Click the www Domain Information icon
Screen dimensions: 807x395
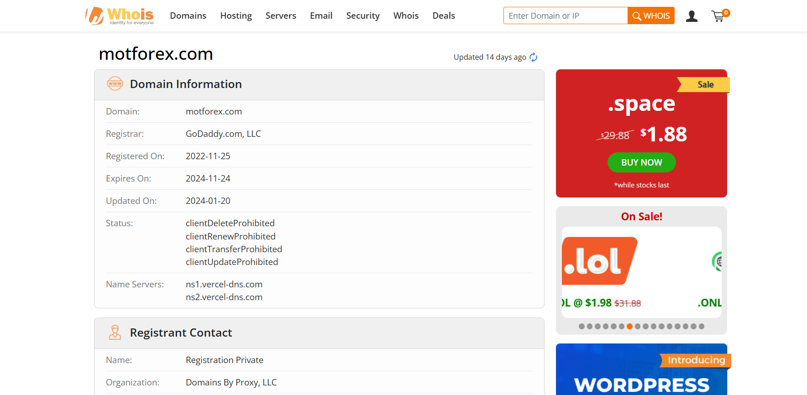coord(115,84)
